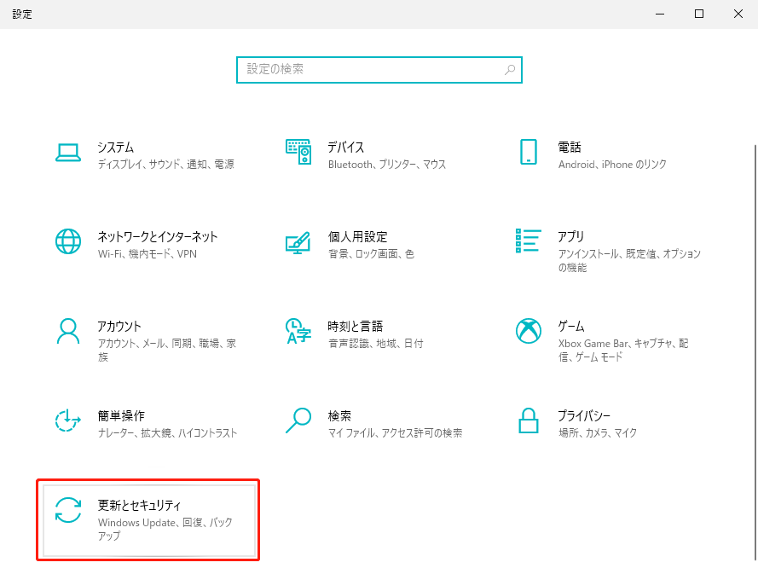Select the ゲーム heading
The width and height of the screenshot is (758, 574).
(571, 326)
